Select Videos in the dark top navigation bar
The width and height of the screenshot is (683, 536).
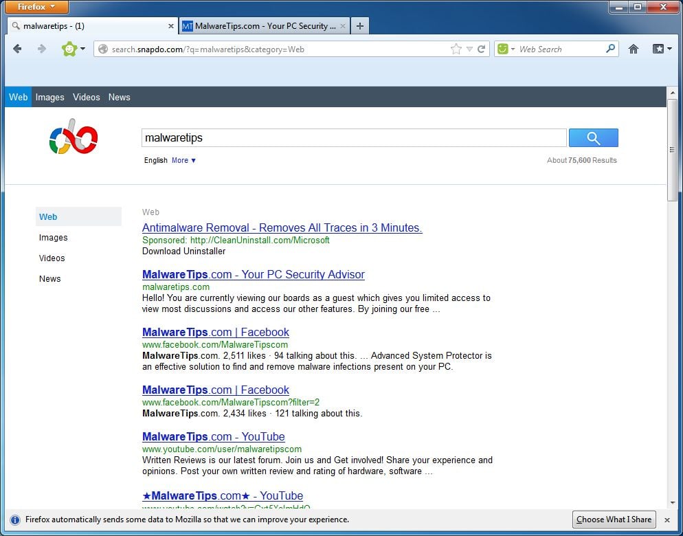tap(87, 97)
